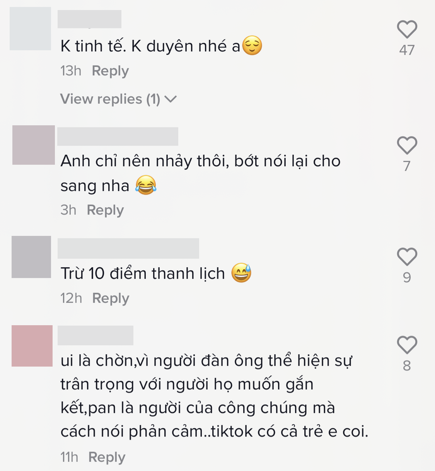Select the 47 likes count

coord(407,50)
